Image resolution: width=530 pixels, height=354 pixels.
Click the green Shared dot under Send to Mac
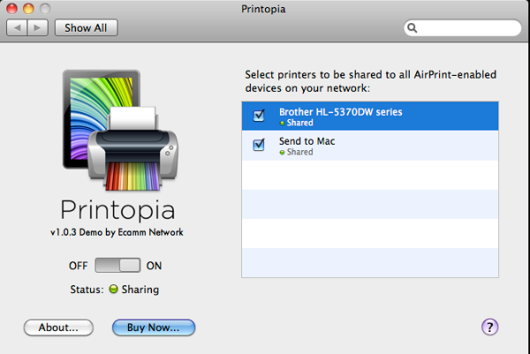283,153
